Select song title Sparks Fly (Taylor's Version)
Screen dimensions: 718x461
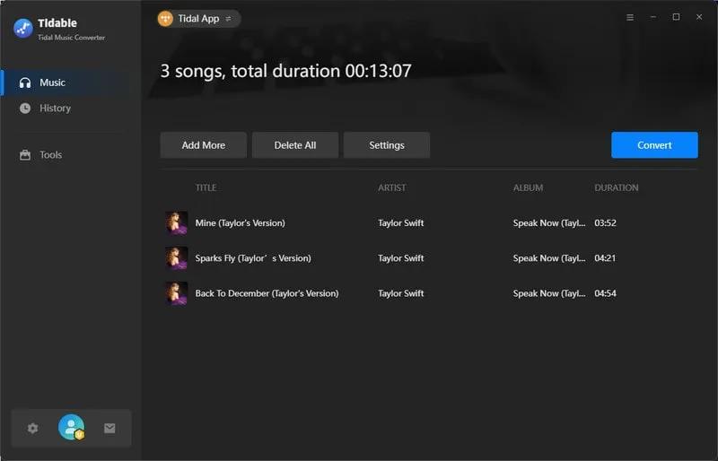coord(253,258)
